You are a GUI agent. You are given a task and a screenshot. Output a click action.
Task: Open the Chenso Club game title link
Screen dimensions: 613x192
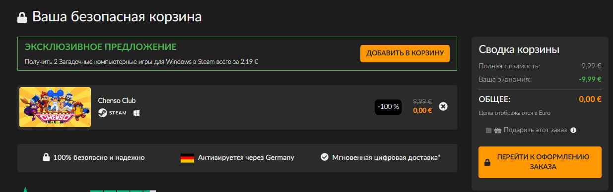117,100
